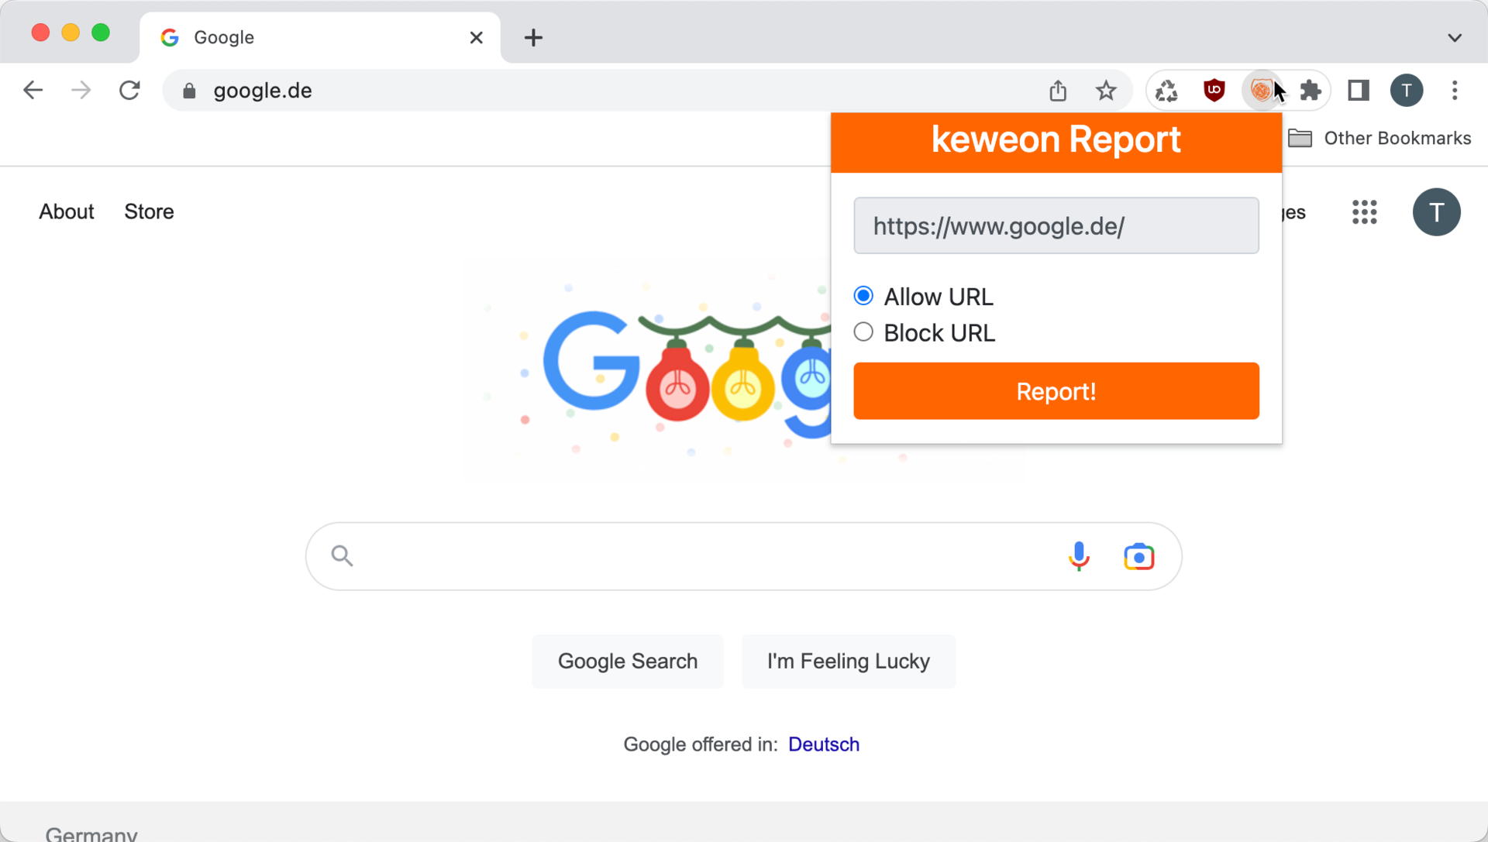Bookmark this page with the star icon
This screenshot has width=1488, height=842.
[1106, 91]
